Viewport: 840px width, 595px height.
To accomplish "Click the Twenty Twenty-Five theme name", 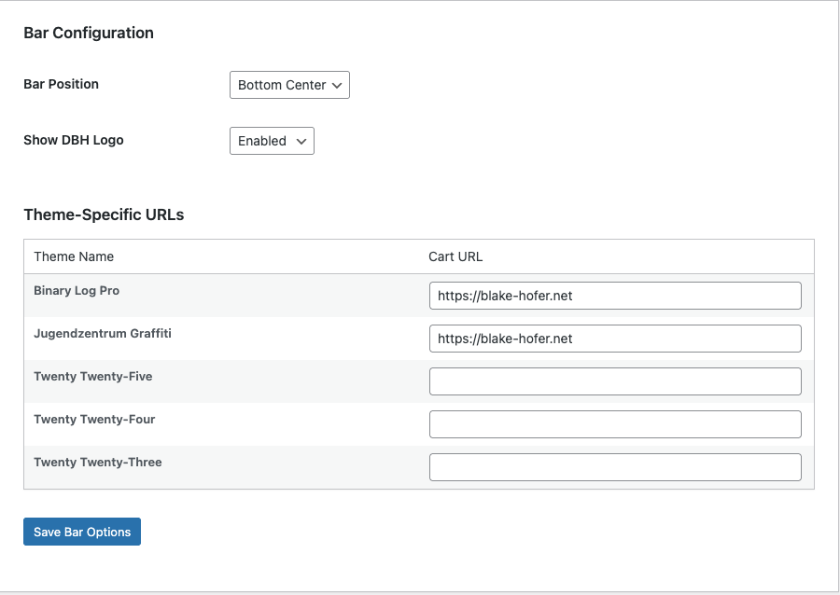I will tap(92, 377).
